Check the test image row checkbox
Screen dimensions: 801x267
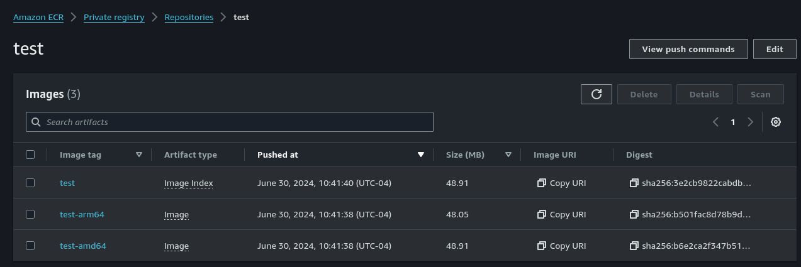(30, 183)
